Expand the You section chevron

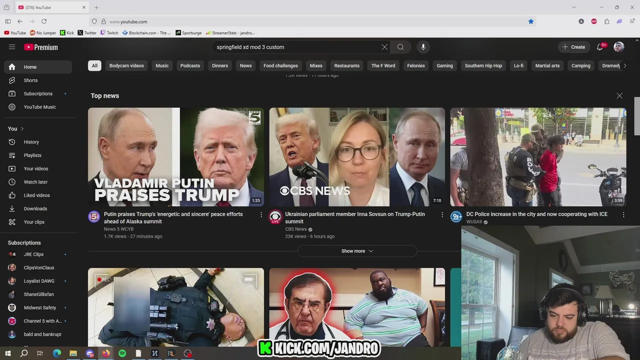pyautogui.click(x=22, y=129)
